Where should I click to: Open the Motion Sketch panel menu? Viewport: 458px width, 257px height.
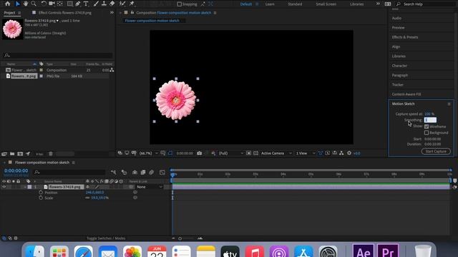449,104
